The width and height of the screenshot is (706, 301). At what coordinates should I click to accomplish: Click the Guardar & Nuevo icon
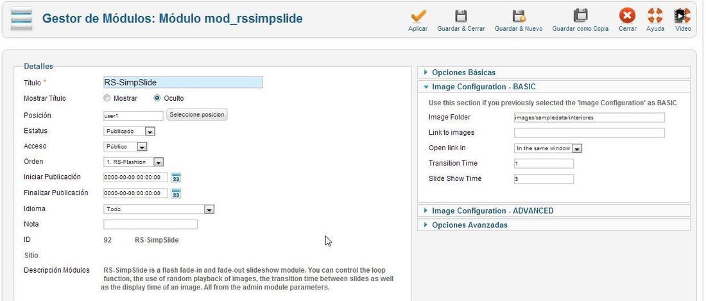[x=519, y=16]
